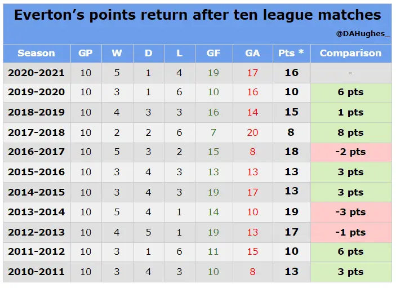Click the goals against value 20

[x=252, y=132]
